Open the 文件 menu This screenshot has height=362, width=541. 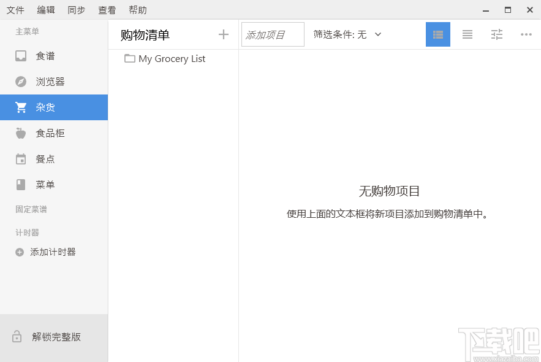coord(15,10)
